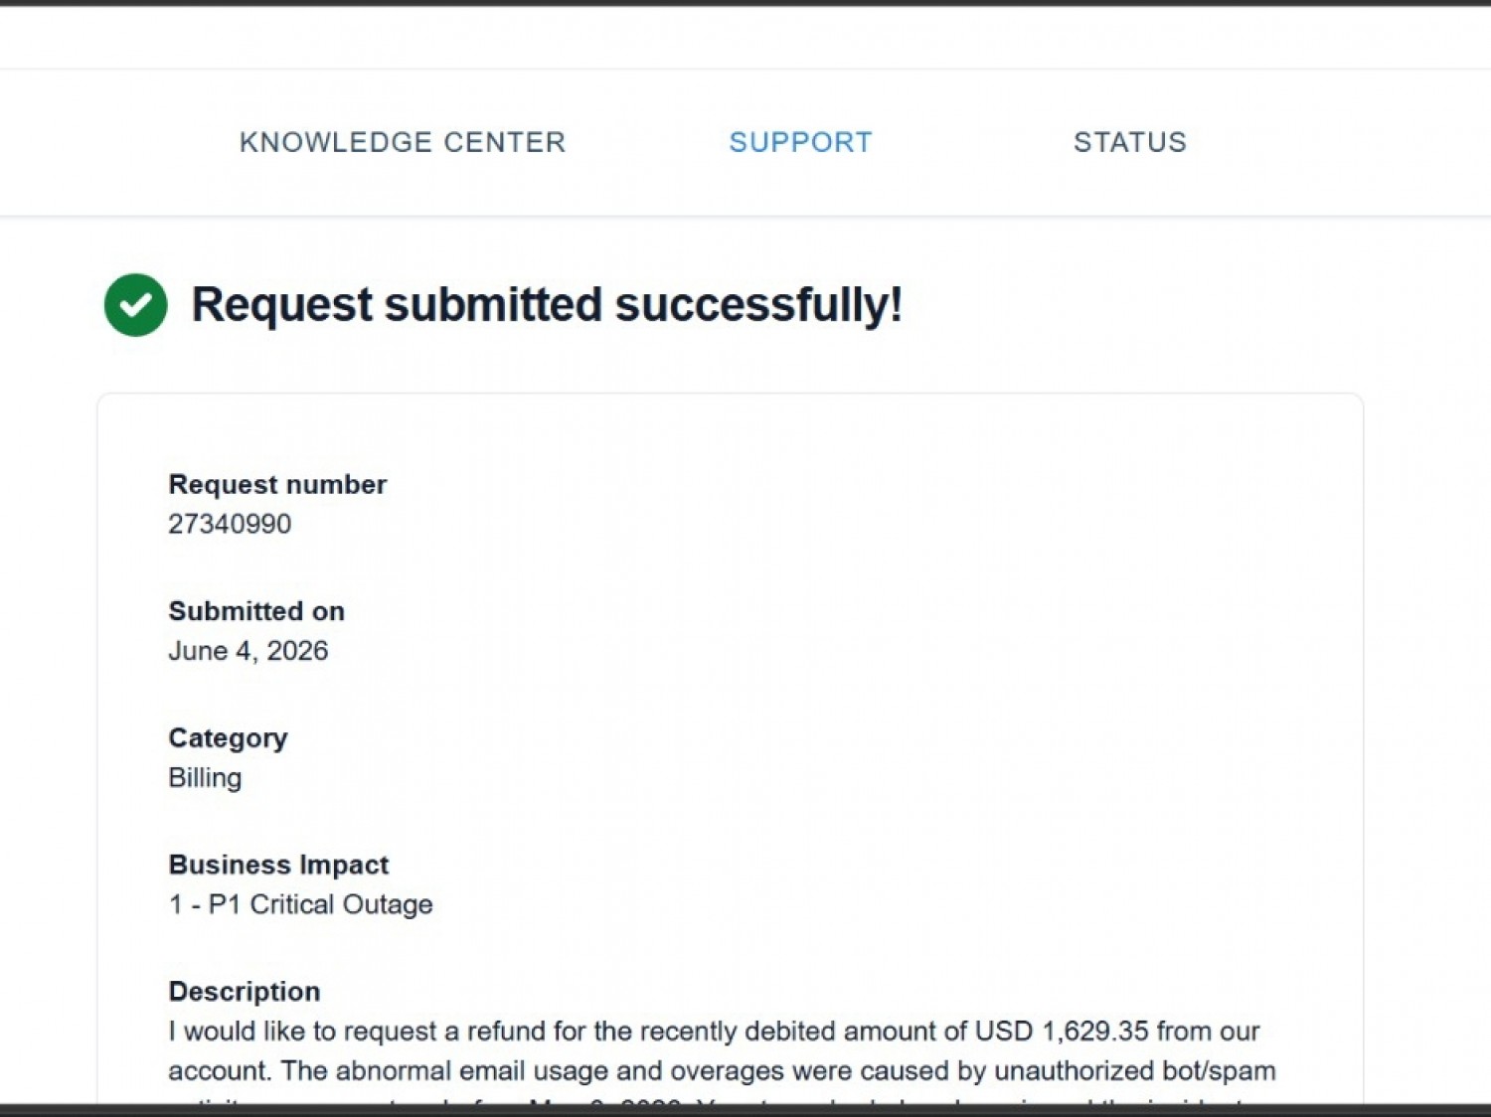
Task: Click the Billing category value
Action: tap(205, 777)
